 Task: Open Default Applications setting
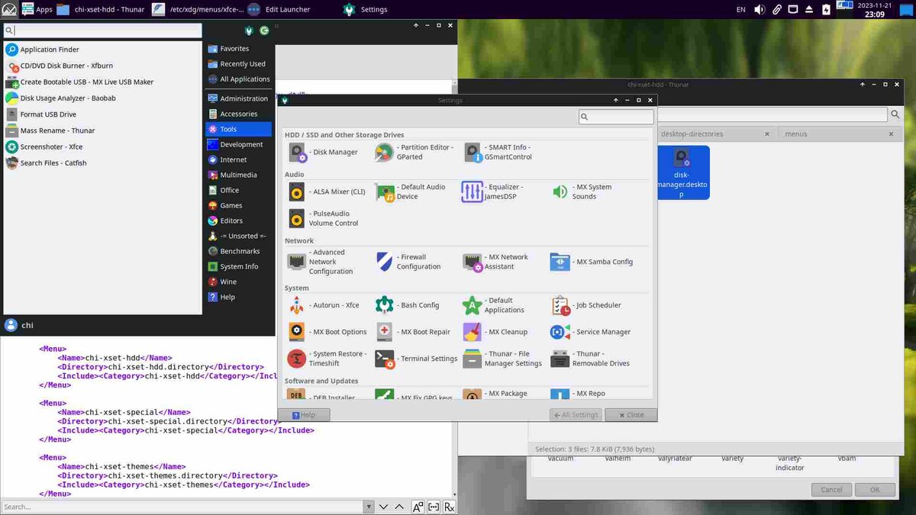coord(494,305)
